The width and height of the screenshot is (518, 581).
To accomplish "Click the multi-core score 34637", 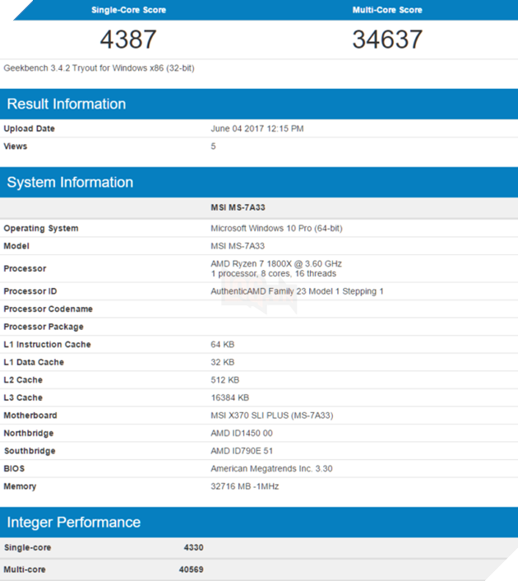I will pos(387,40).
